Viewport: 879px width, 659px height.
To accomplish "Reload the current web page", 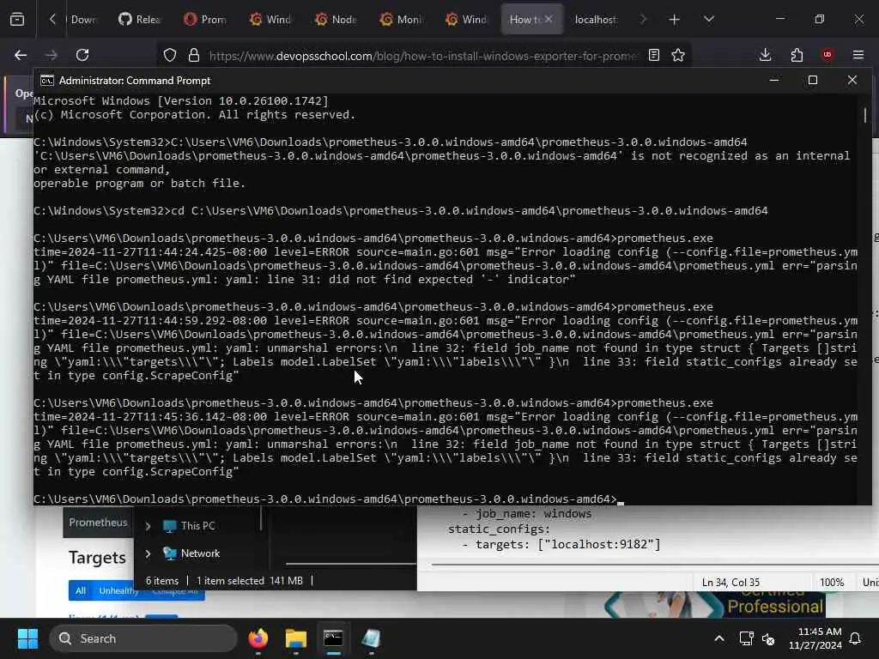I will click(82, 55).
